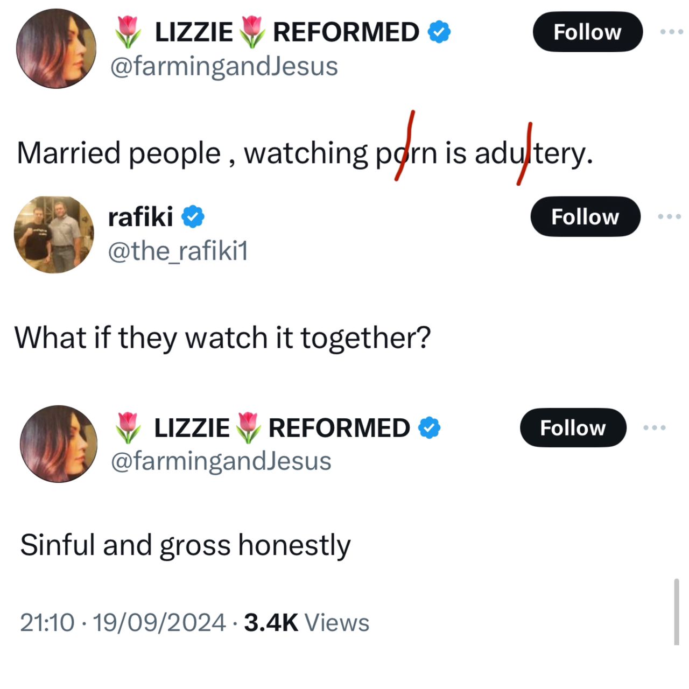Click the verified badge beside rafiki's name
689x689 pixels.
(193, 217)
